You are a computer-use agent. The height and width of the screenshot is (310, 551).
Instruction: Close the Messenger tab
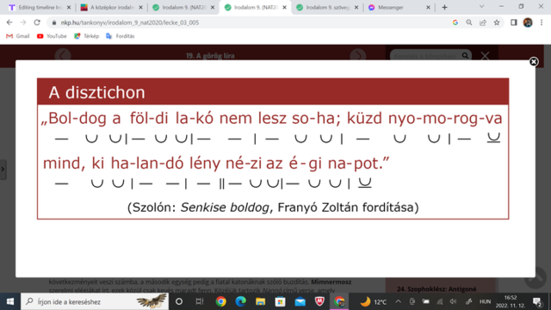[428, 8]
